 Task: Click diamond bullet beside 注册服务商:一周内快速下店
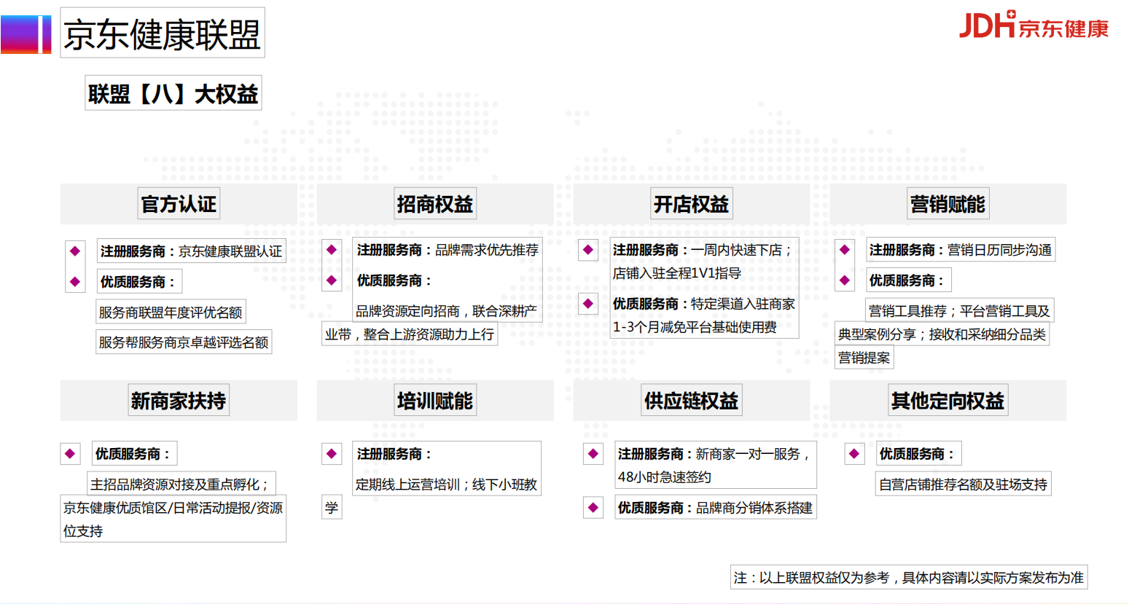(588, 250)
